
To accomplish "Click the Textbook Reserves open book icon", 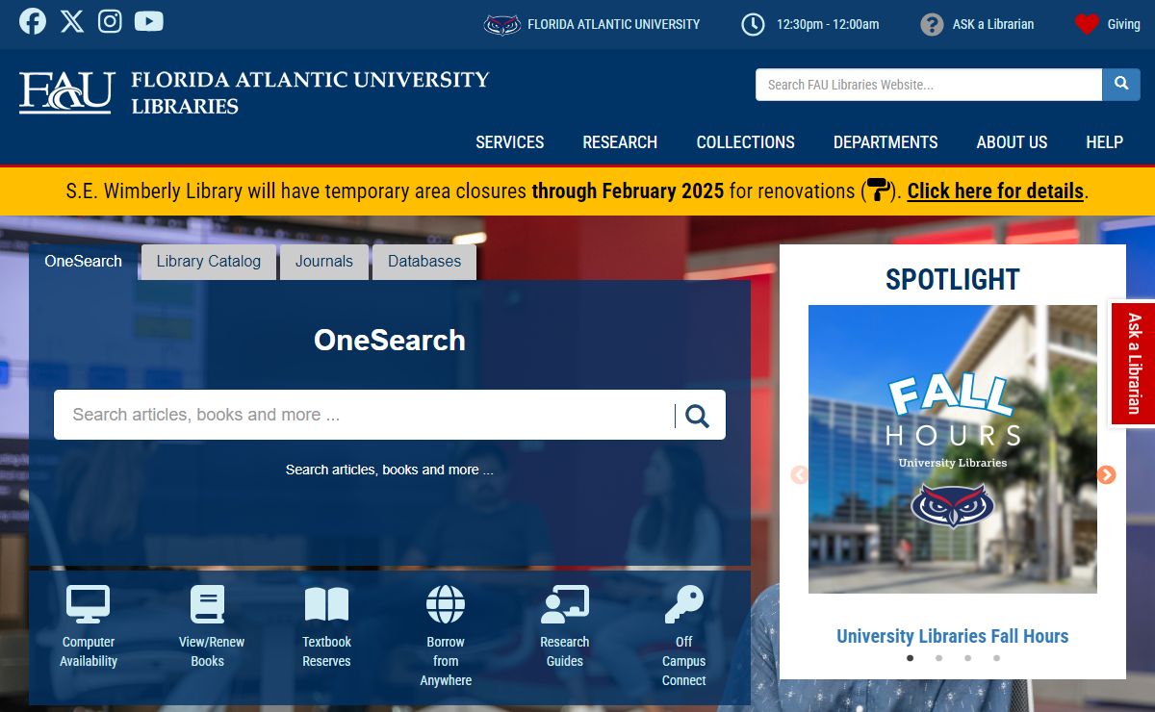I will 326,604.
